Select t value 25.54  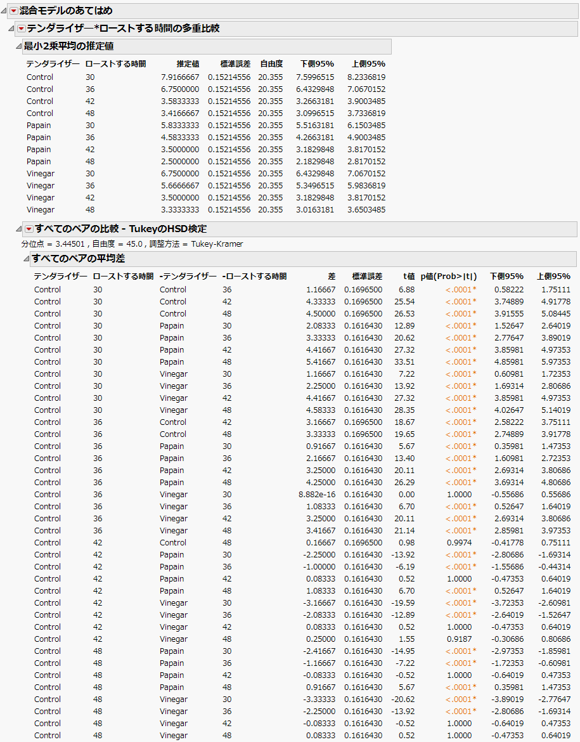point(405,302)
